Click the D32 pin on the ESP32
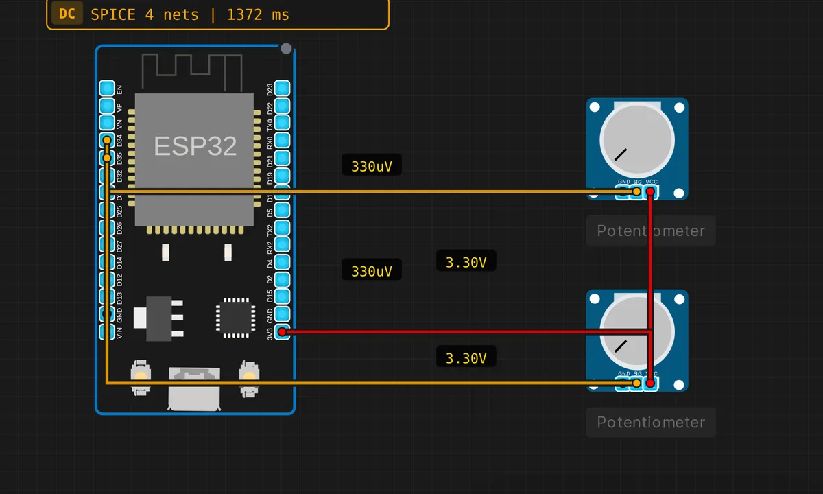 [x=107, y=176]
